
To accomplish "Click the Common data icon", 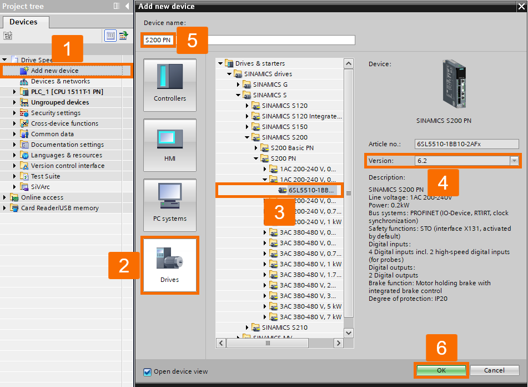I will tap(24, 134).
